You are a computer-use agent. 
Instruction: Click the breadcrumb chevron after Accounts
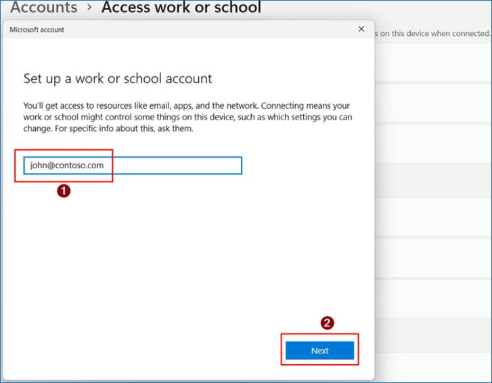tap(89, 7)
